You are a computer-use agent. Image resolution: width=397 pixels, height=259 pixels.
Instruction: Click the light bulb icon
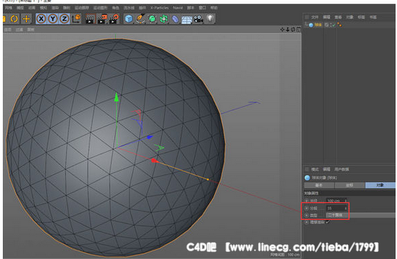click(x=210, y=18)
